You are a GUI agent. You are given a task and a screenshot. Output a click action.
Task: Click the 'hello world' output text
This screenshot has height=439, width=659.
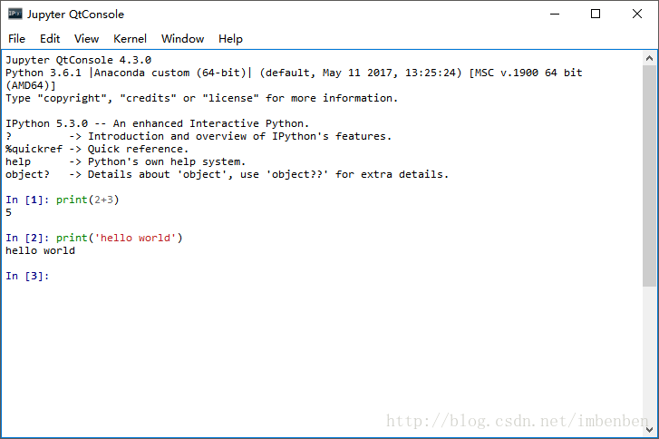(x=40, y=250)
